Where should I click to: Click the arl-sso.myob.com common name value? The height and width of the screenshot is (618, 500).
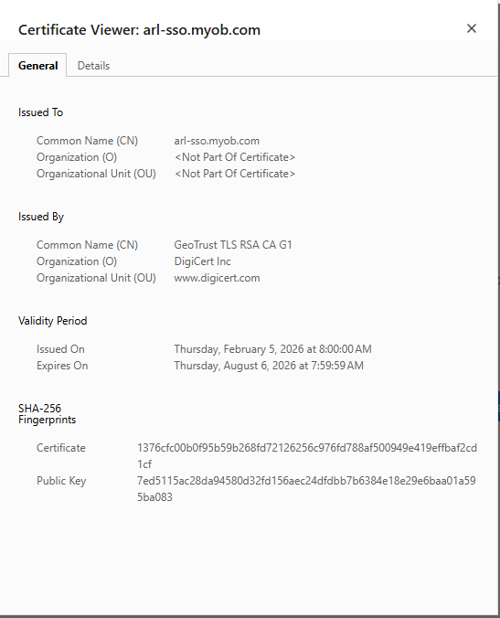(x=217, y=141)
